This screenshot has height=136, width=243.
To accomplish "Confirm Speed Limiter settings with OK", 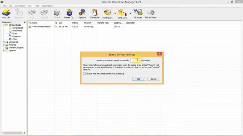I will (139, 79).
